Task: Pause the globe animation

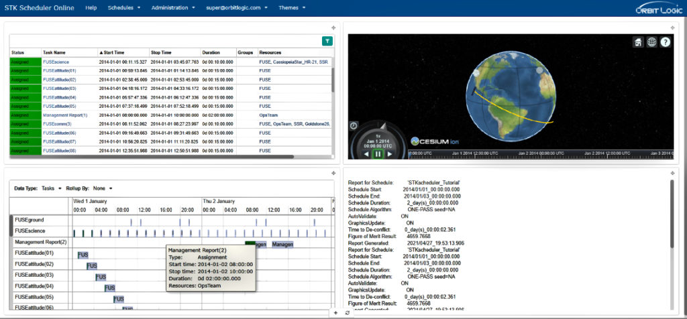Action: click(x=378, y=153)
